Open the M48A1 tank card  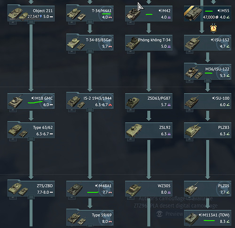(90, 189)
